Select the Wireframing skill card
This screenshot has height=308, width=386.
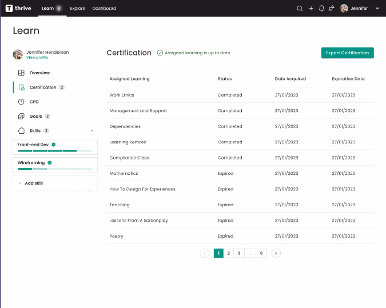click(55, 165)
